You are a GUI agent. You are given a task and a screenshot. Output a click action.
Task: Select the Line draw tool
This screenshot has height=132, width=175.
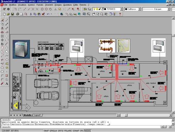7,20
